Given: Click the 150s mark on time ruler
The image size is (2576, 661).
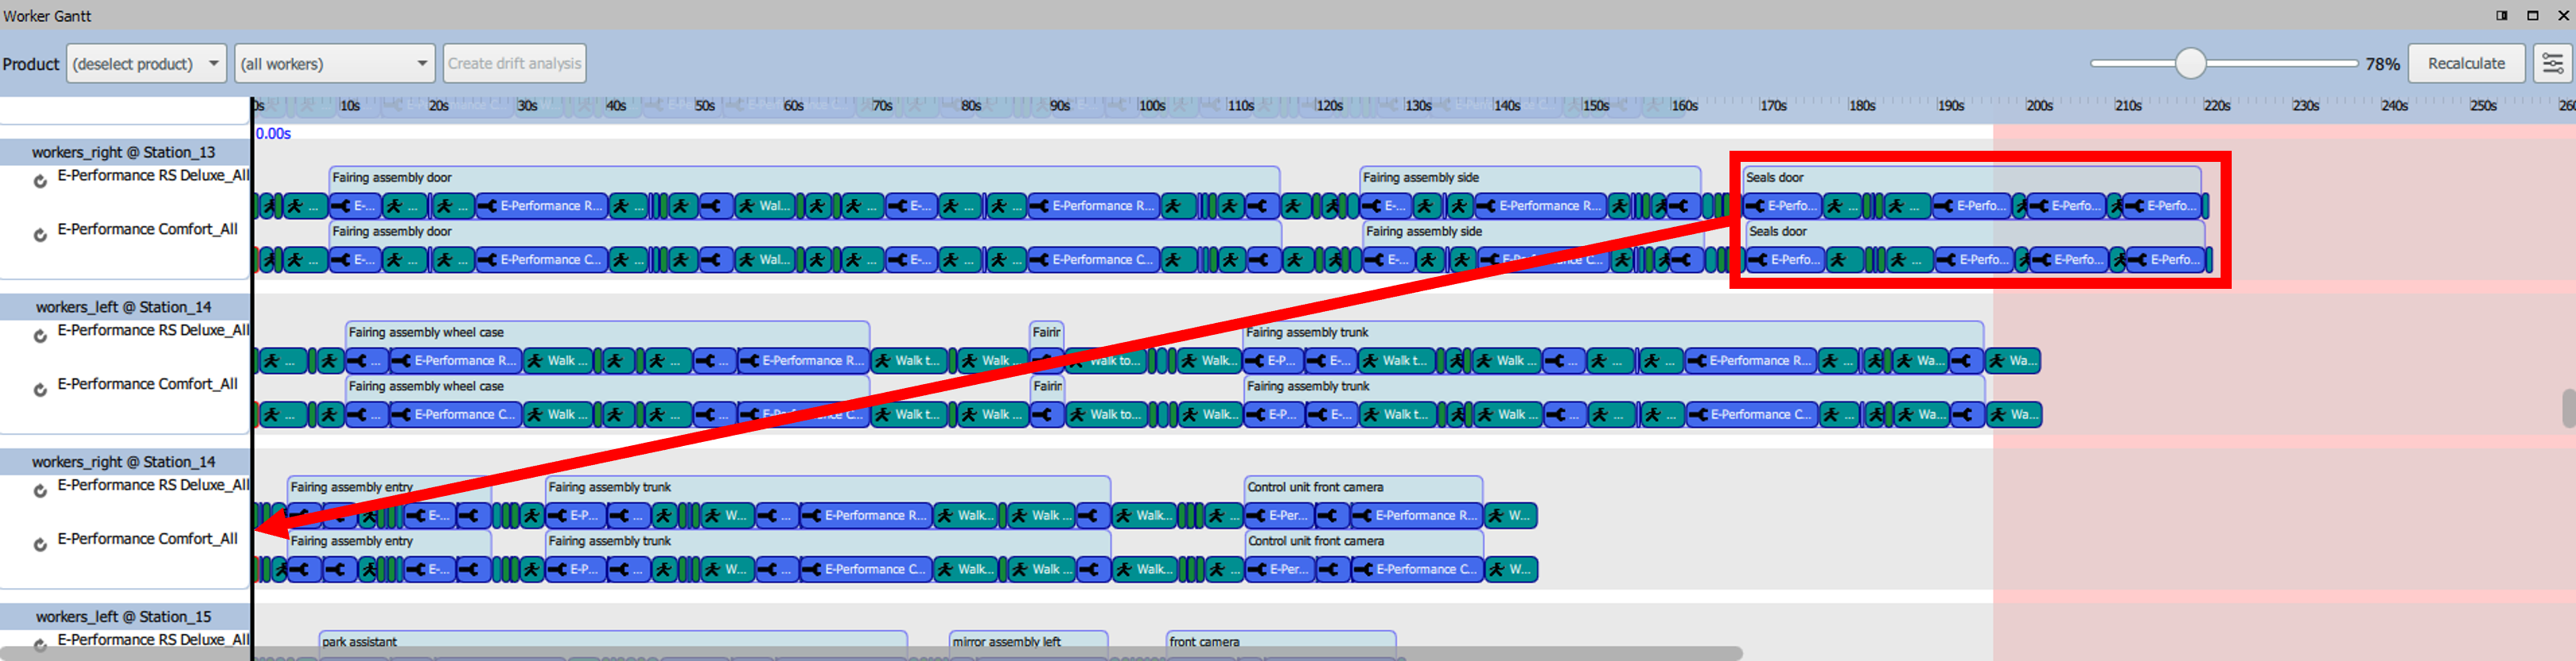Looking at the screenshot, I should point(1596,105).
